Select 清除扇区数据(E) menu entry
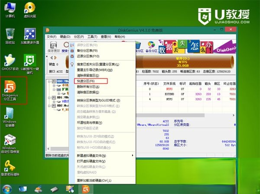Image resolution: width=260 pixels, height=194 pixels. pos(102,92)
